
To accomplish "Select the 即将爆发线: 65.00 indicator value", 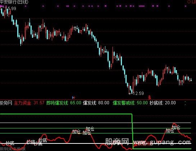I will [64, 103].
